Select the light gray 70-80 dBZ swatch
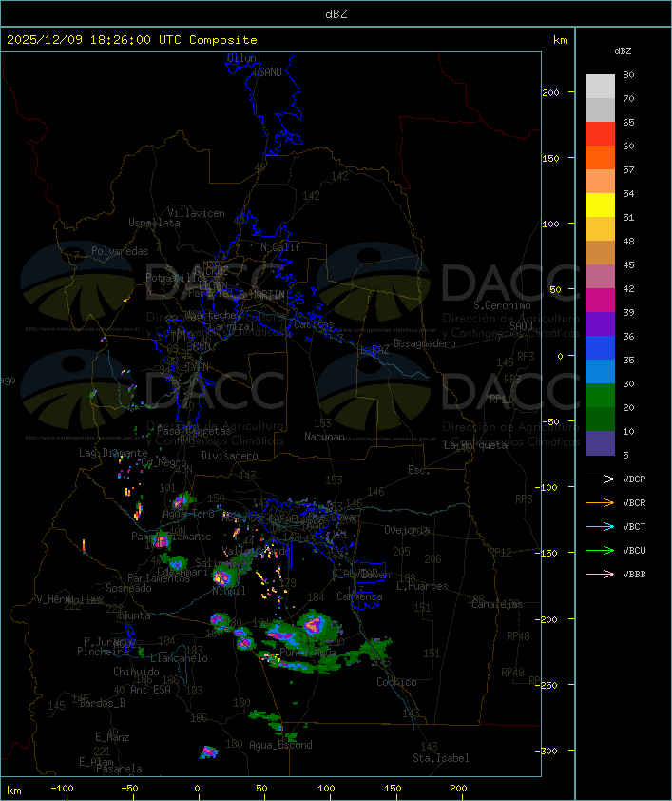 600,87
